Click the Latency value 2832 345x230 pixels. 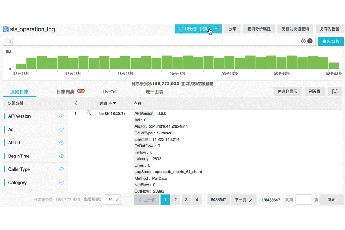pos(157,159)
